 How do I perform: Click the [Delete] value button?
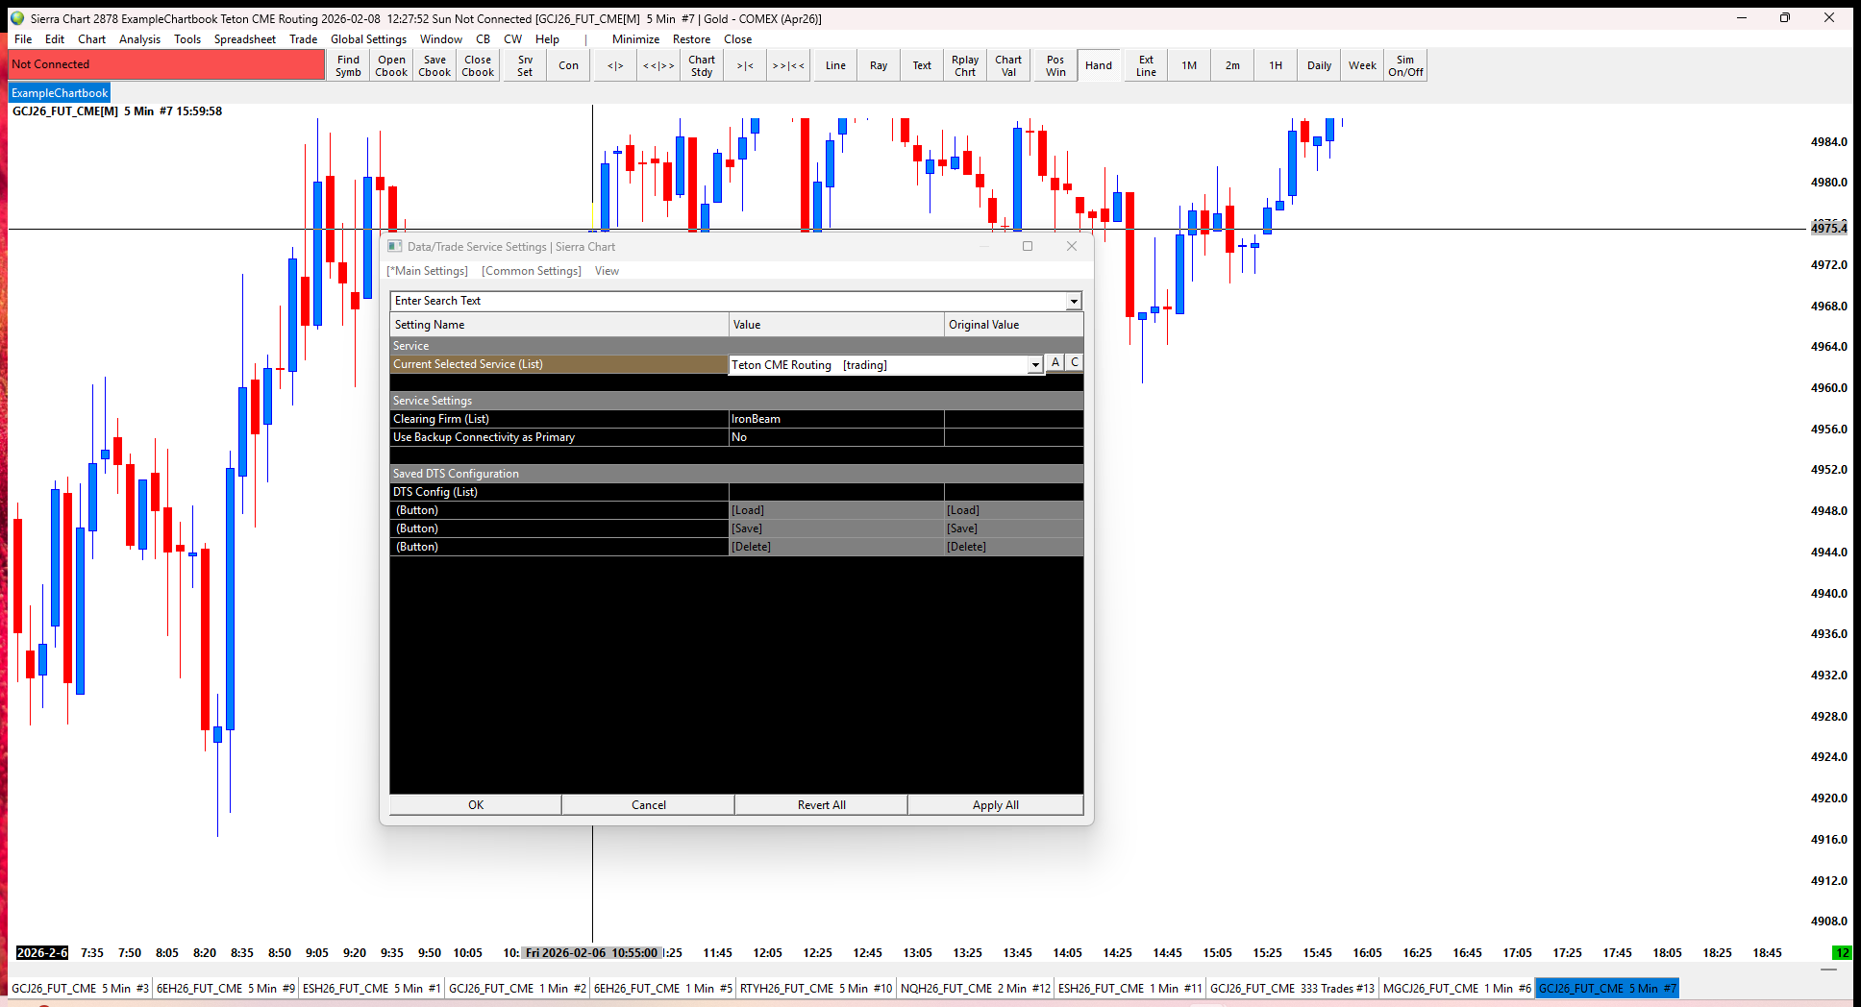836,547
